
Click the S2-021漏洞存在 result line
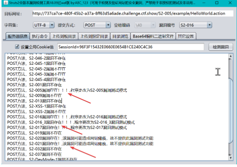[80, 144]
